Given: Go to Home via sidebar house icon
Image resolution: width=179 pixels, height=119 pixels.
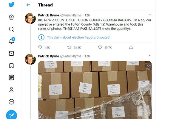Looking at the screenshot, I should click(11, 17).
